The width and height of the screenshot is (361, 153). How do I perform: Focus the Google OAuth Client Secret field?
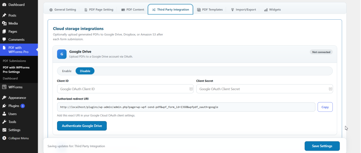pyautogui.click(x=264, y=89)
